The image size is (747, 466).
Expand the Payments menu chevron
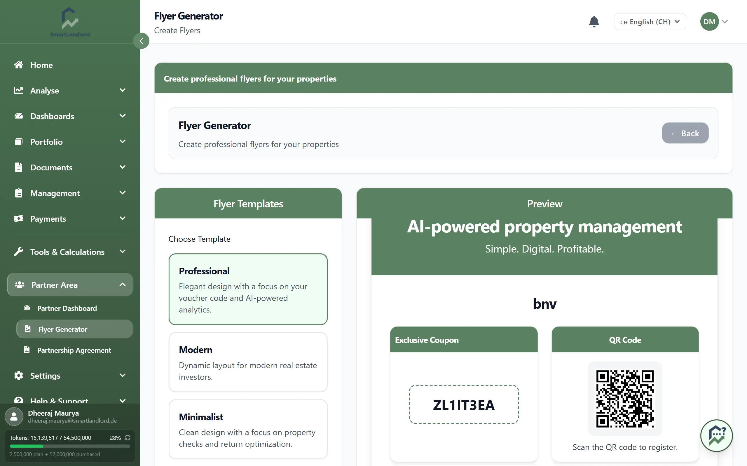coord(123,218)
